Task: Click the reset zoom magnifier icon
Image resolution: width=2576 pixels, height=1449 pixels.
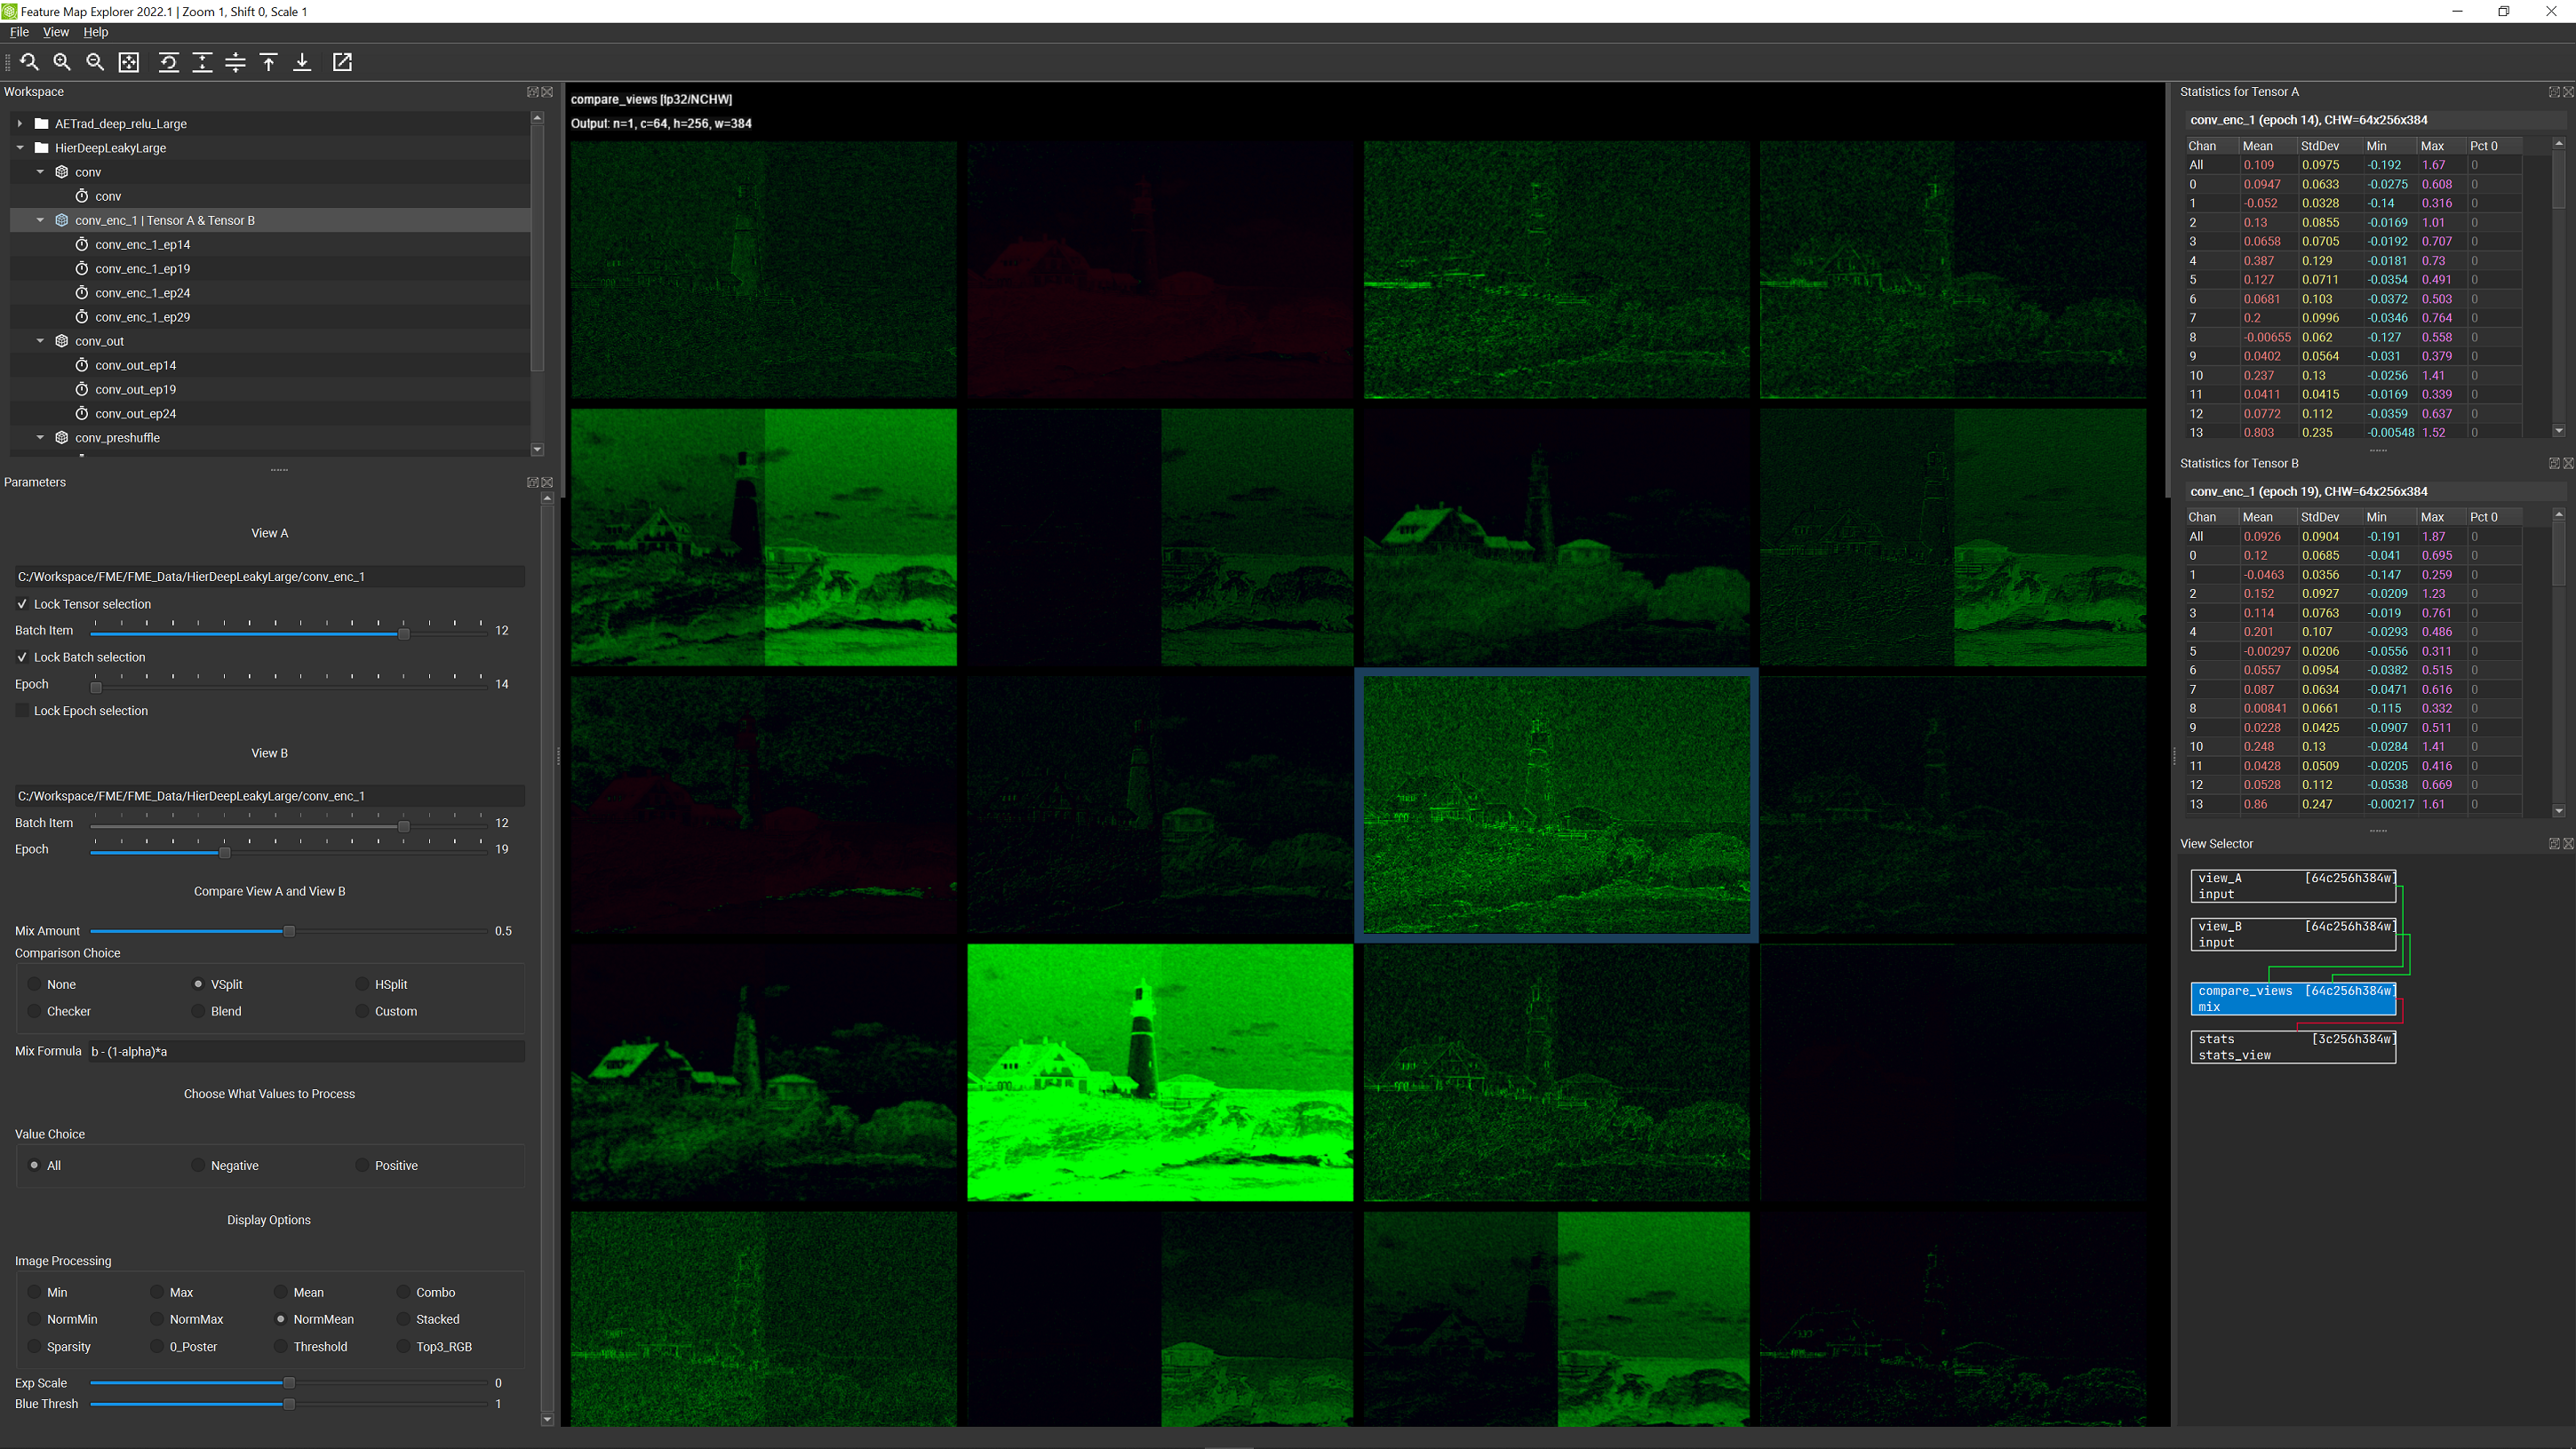Action: 29,62
